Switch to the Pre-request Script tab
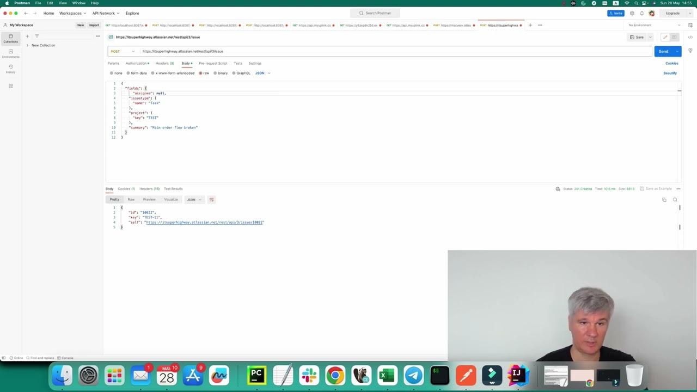Screen dimensions: 697x392 click(x=213, y=63)
